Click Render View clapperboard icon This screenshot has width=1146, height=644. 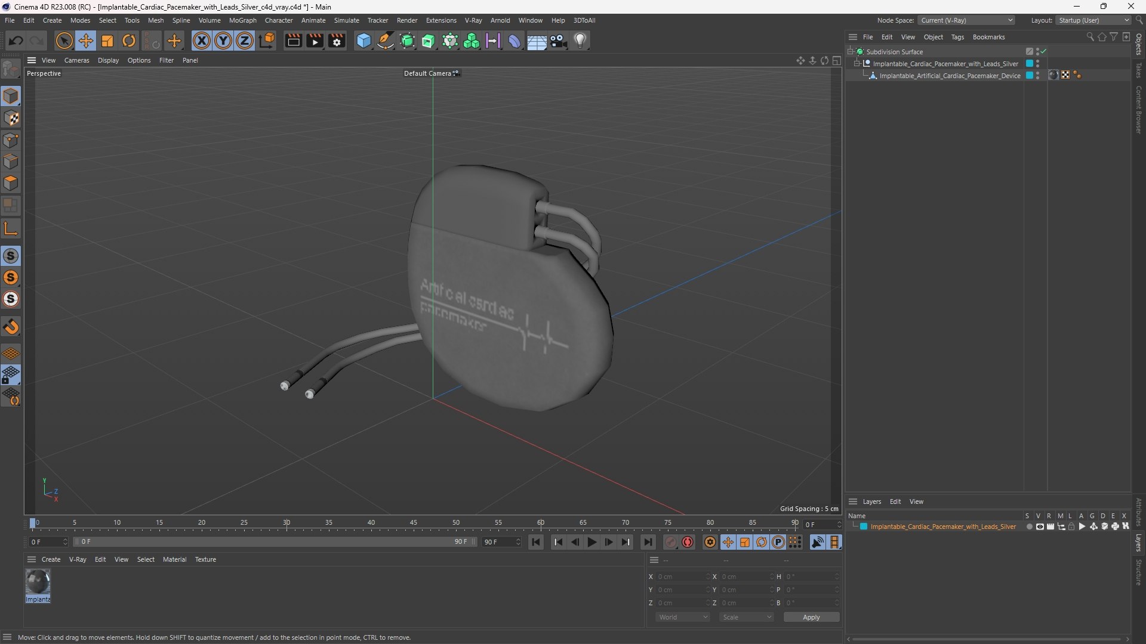[x=293, y=41]
